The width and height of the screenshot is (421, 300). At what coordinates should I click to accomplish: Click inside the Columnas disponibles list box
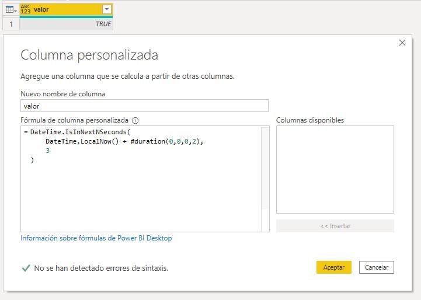coord(335,169)
